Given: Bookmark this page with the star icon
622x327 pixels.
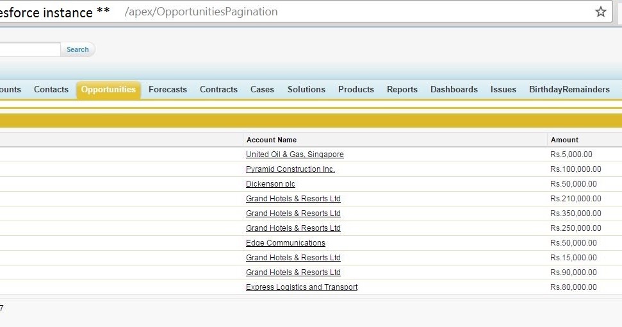Looking at the screenshot, I should point(601,12).
